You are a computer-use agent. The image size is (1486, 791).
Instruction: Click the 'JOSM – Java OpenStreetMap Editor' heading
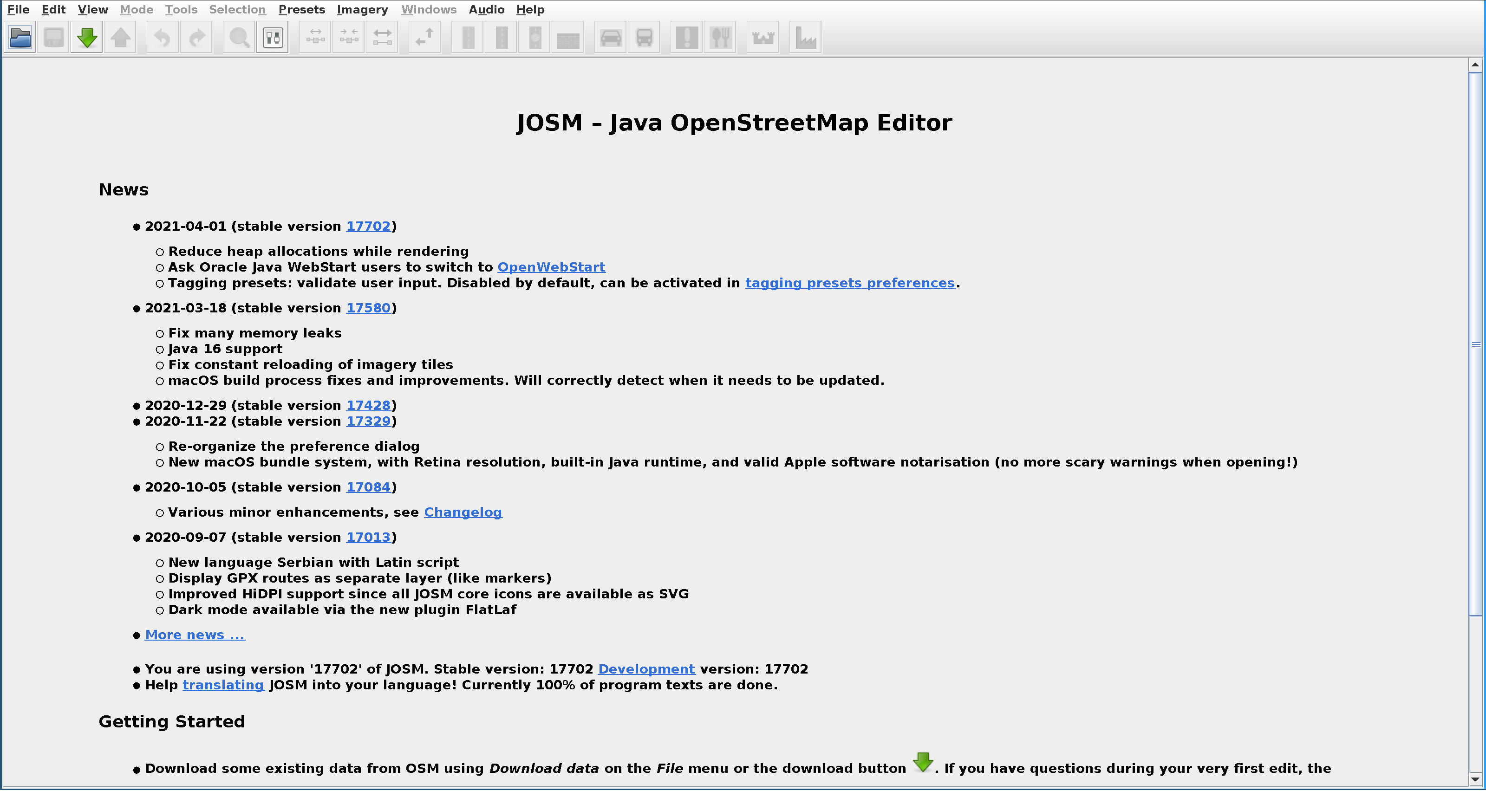(x=734, y=123)
